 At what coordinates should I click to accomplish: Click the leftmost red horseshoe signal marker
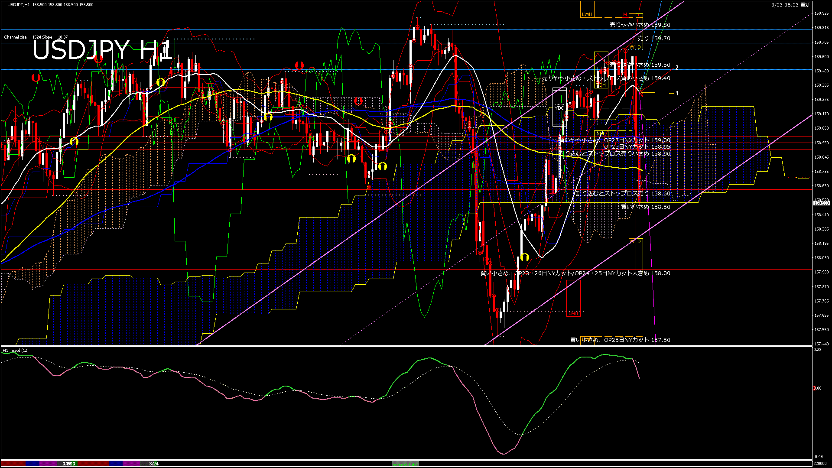(x=36, y=78)
